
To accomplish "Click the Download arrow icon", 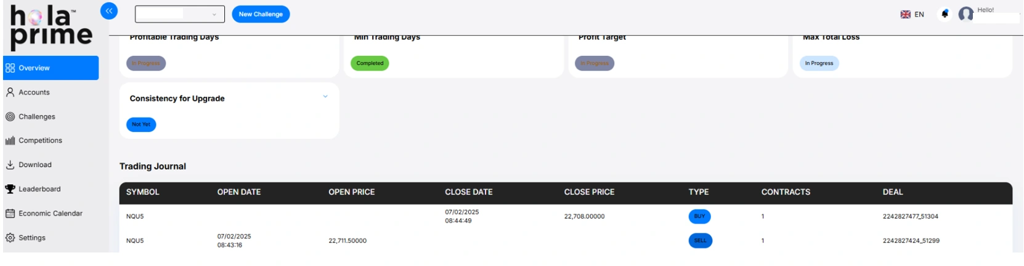I will tap(10, 165).
